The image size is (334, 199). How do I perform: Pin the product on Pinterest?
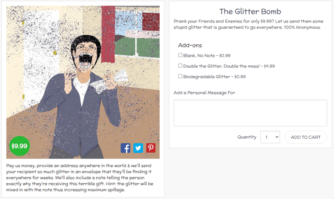151,148
